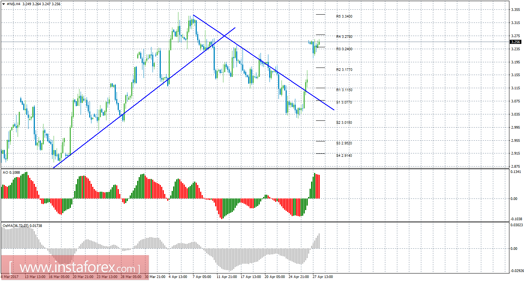
Task: Click the 4 Apr 13:00 time label
Action: click(x=178, y=277)
